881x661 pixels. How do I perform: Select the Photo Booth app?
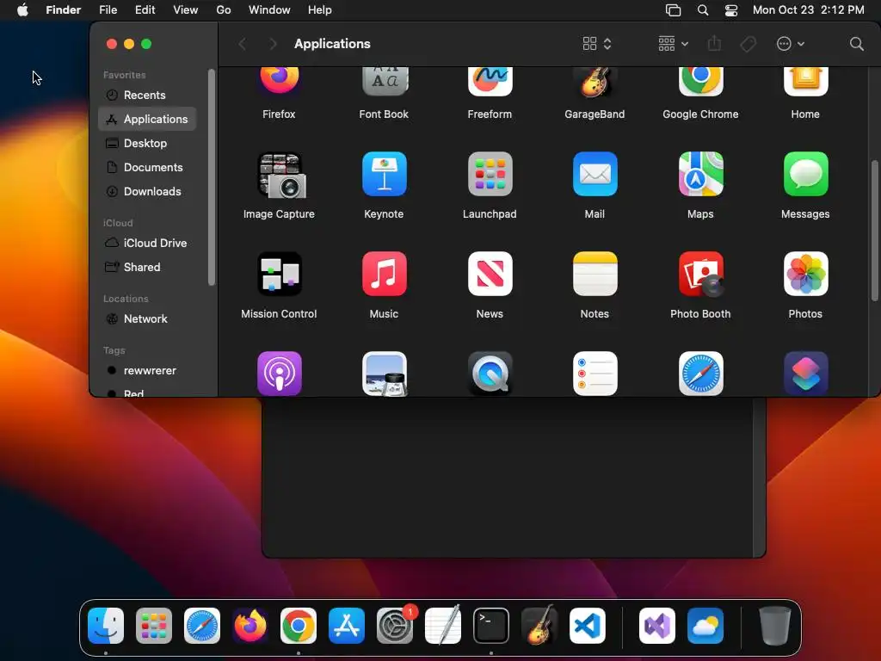pos(700,274)
